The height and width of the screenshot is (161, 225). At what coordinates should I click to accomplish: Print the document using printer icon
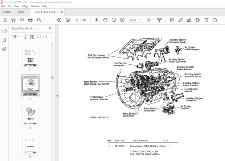30,20
